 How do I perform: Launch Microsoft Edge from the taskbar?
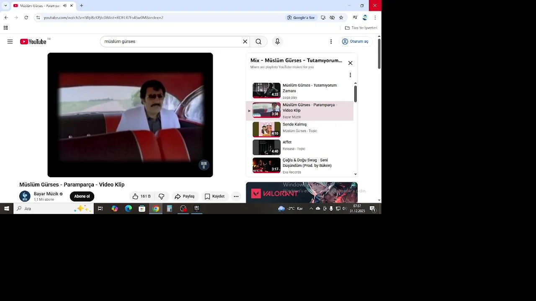point(128,209)
